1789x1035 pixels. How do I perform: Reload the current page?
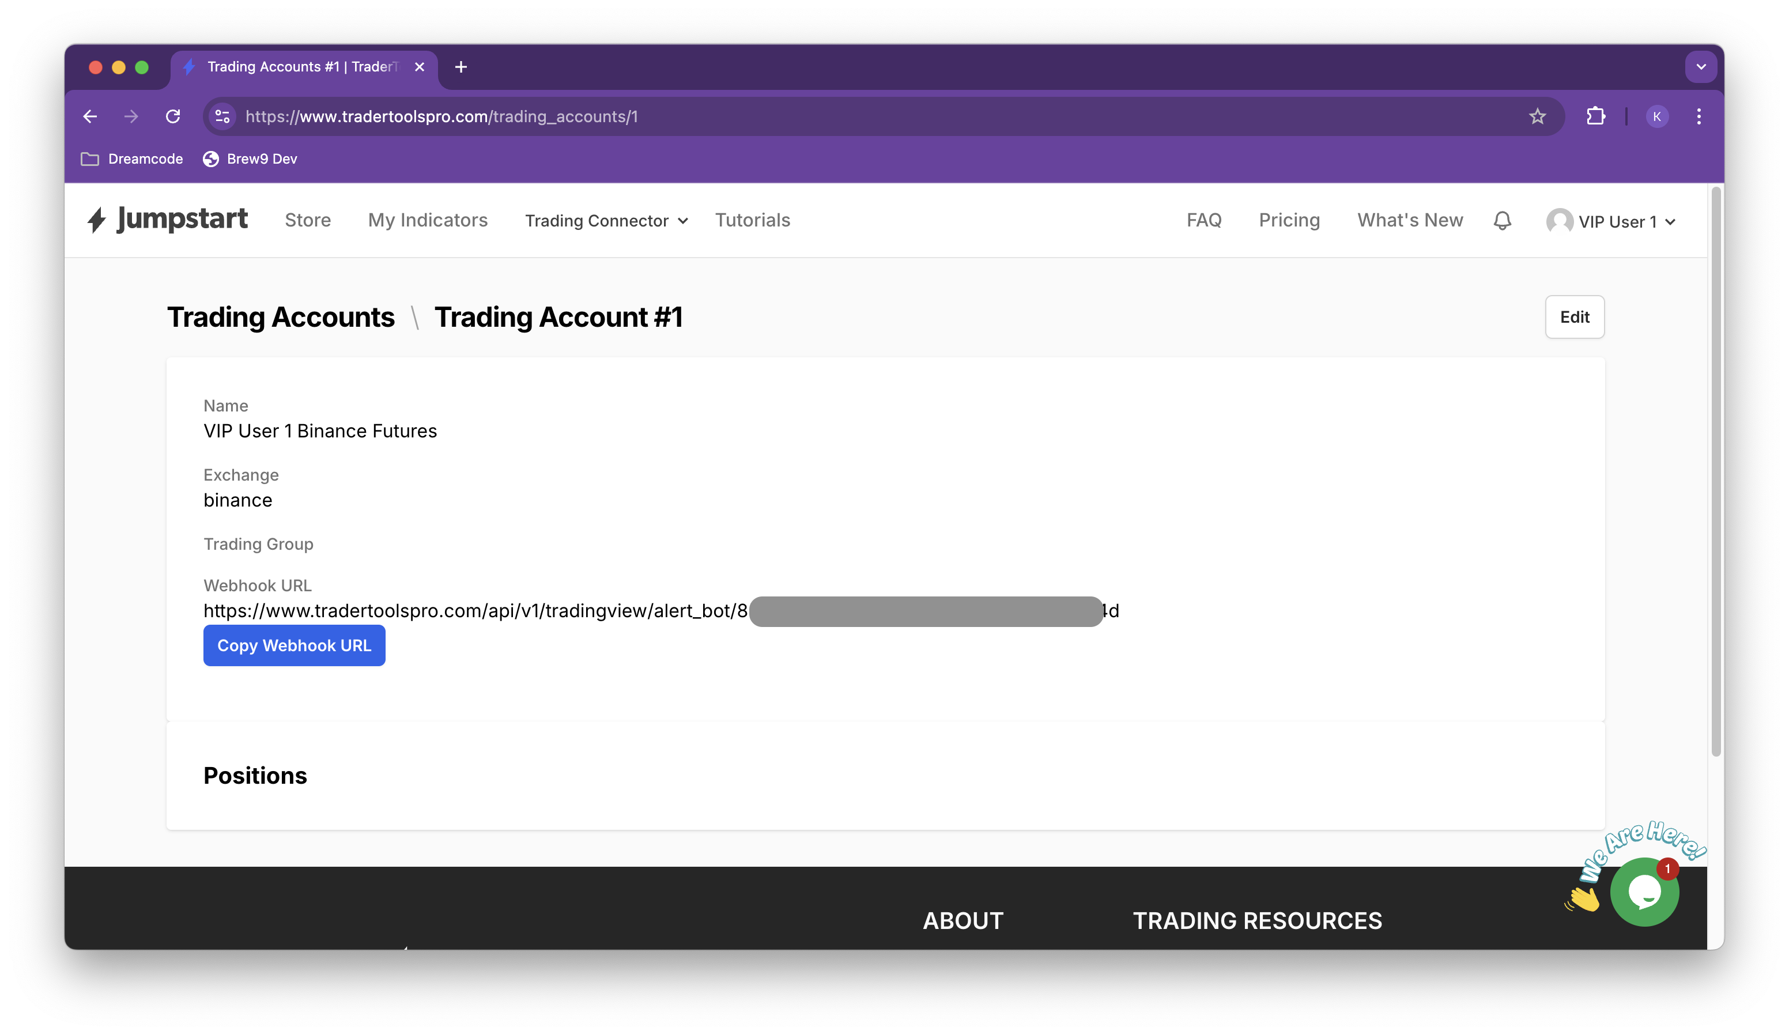click(x=172, y=116)
